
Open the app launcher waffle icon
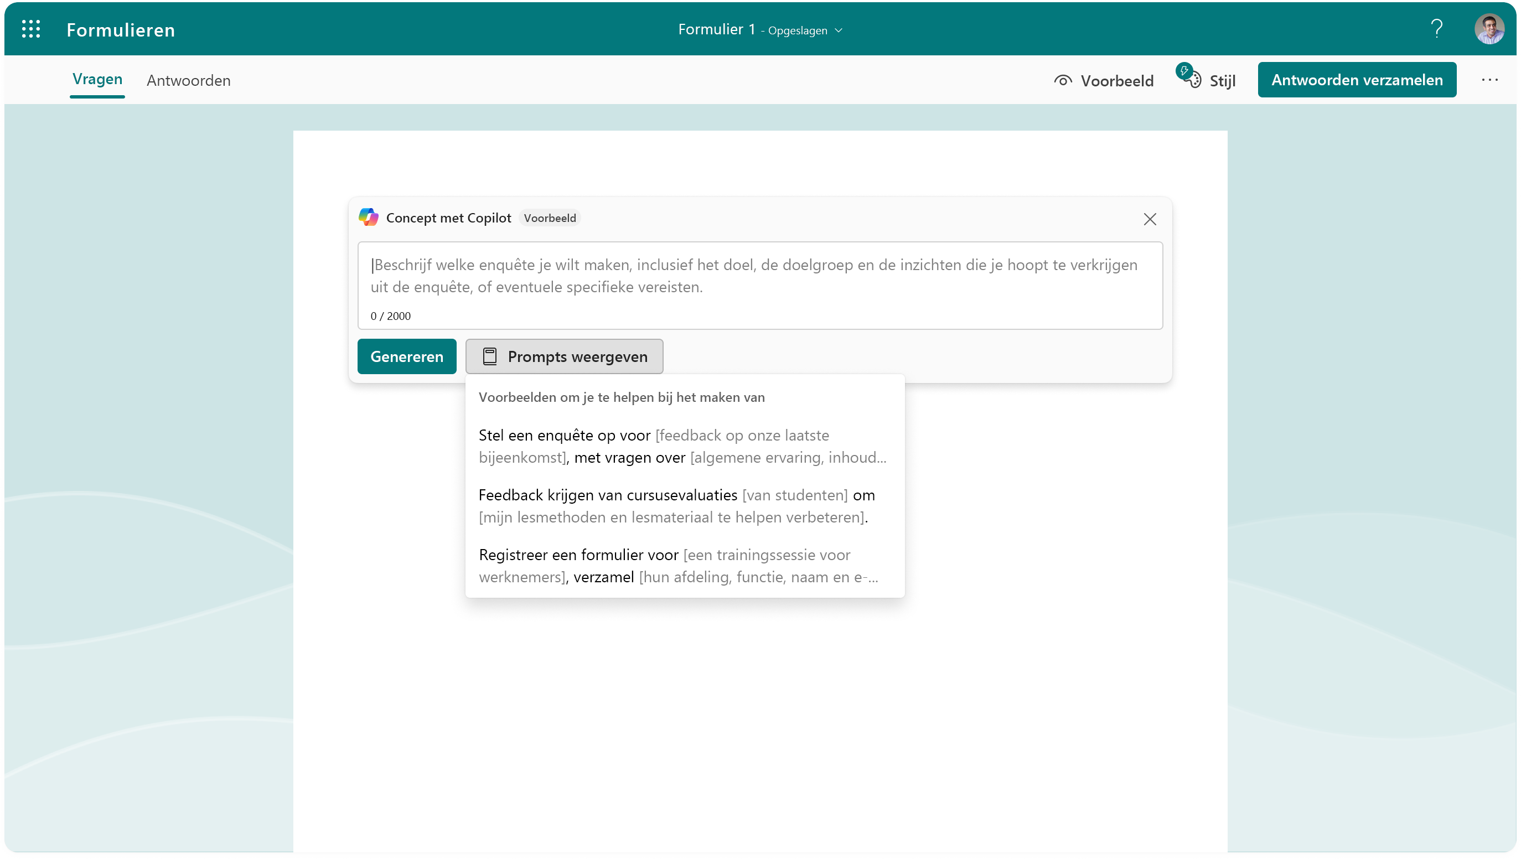(30, 29)
